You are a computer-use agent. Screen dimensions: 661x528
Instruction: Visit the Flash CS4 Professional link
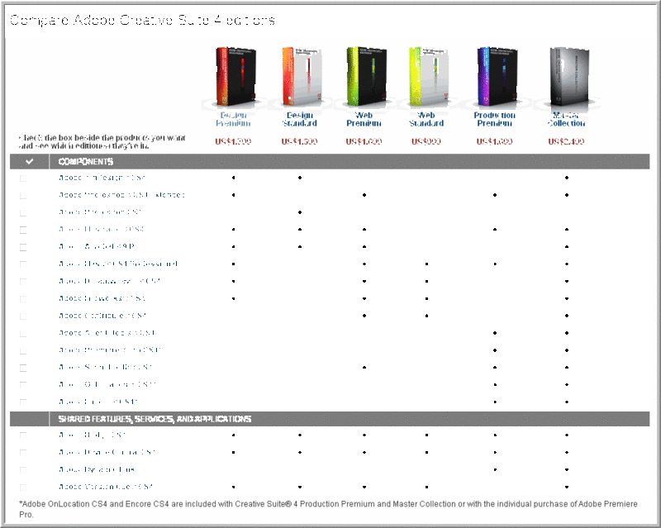coord(118,264)
